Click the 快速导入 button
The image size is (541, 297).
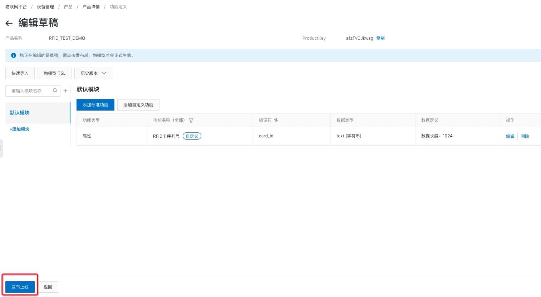(20, 73)
